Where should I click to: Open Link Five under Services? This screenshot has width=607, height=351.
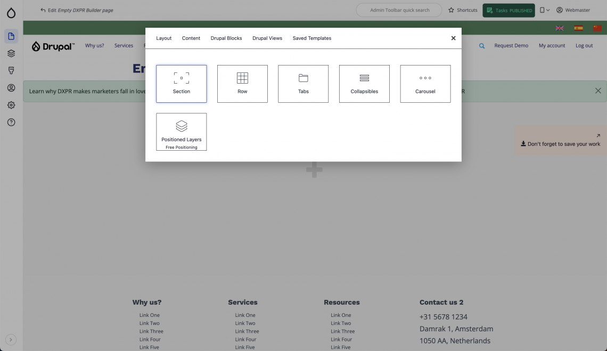click(245, 347)
